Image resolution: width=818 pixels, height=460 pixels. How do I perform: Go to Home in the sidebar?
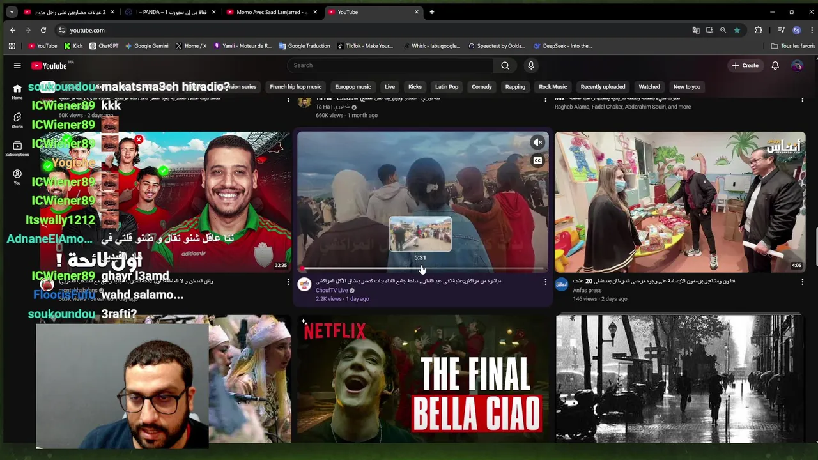pos(17,91)
